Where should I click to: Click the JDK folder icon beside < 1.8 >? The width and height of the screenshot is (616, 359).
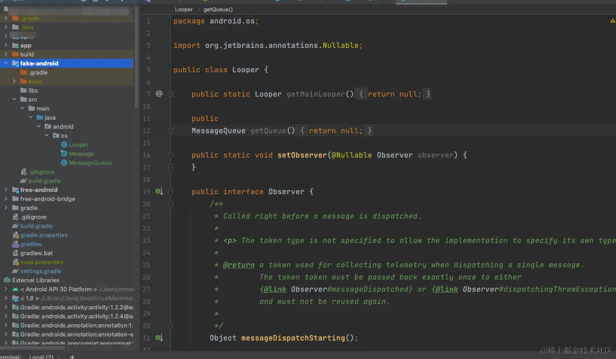pyautogui.click(x=16, y=298)
